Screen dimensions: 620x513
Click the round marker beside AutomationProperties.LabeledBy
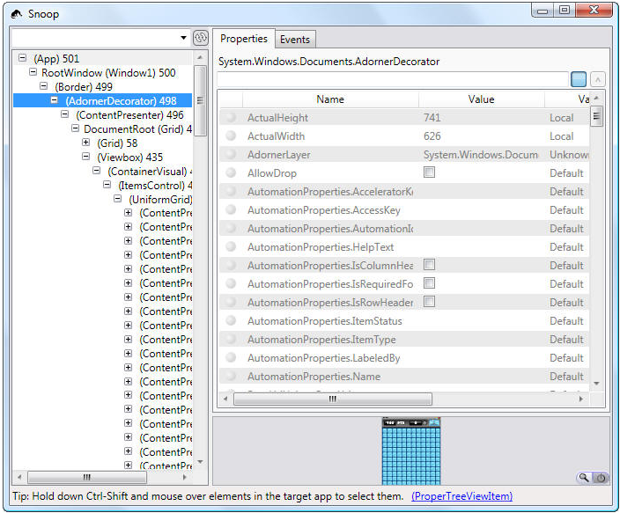pyautogui.click(x=231, y=357)
